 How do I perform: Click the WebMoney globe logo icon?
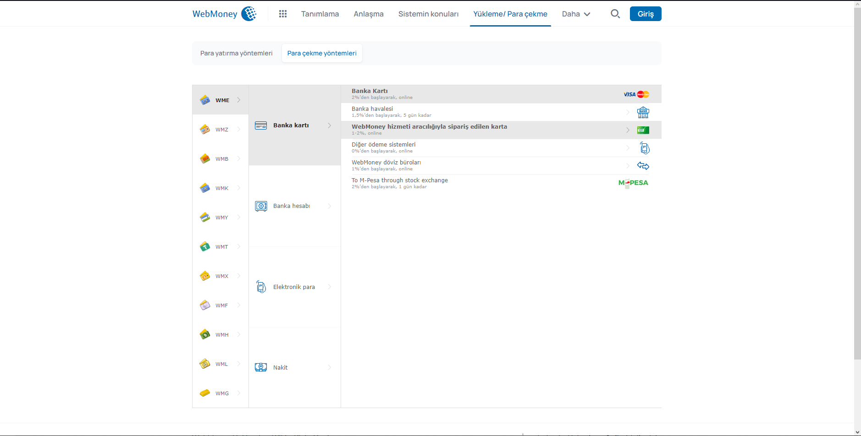pos(249,14)
